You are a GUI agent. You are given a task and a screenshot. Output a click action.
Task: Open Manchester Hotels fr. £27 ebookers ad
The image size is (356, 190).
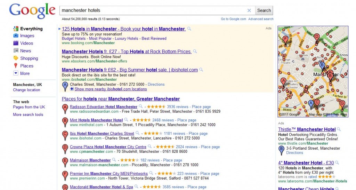(127, 52)
